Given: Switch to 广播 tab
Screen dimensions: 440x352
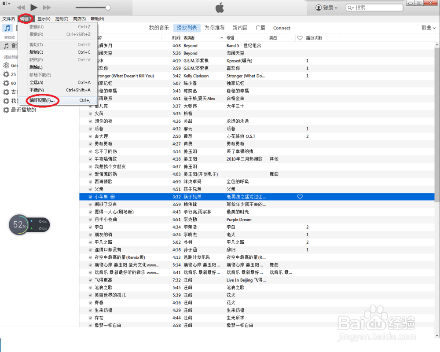Looking at the screenshot, I should (x=260, y=28).
